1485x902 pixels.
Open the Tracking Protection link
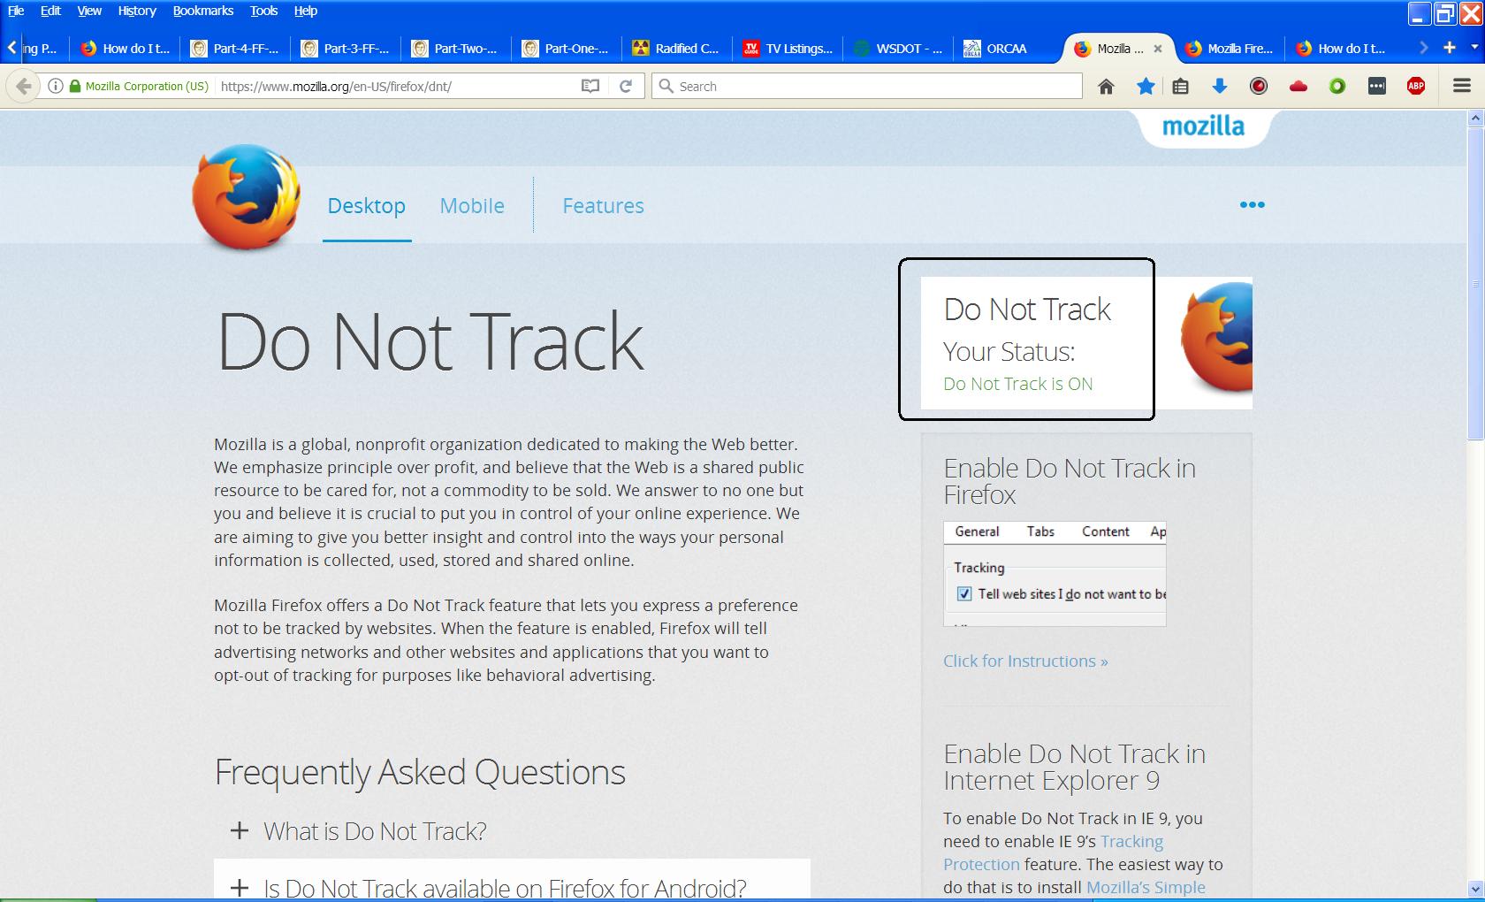[1054, 852]
